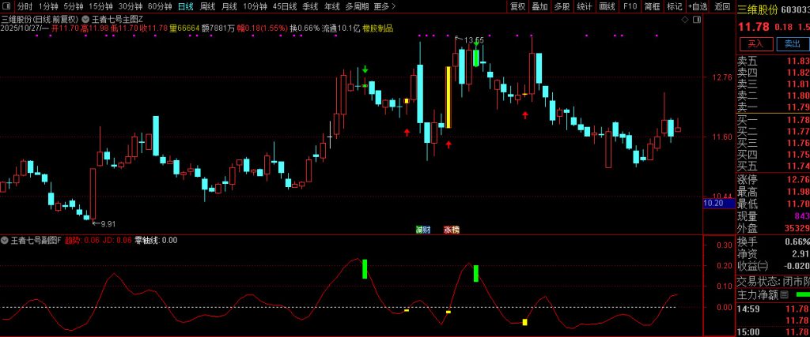Switch to the 周线 weekly period
The image size is (810, 337).
click(x=207, y=6)
